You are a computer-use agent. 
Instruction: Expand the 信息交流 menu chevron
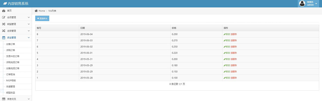(29, 99)
